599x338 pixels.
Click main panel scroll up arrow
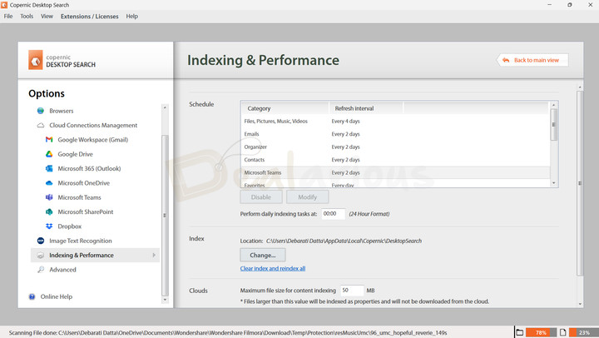580,87
